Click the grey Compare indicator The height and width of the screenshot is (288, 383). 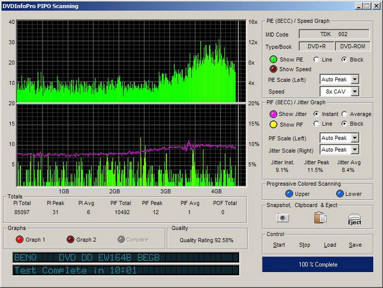pyautogui.click(x=121, y=239)
